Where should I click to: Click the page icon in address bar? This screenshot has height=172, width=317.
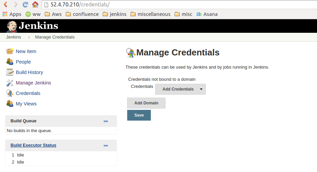coord(46,4)
